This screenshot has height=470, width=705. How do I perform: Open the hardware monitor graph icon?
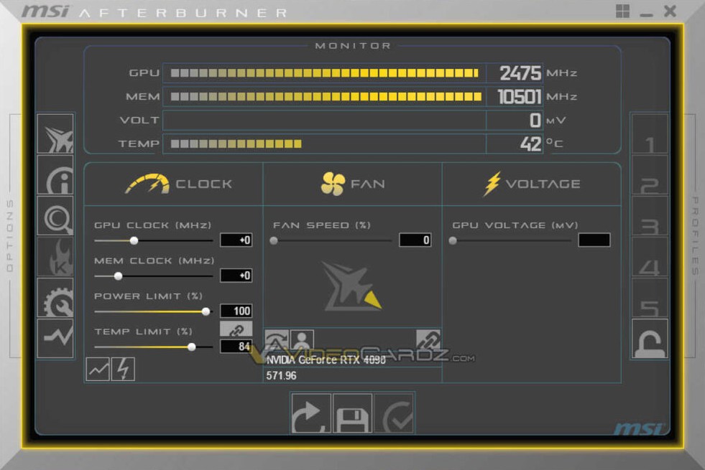[x=55, y=338]
